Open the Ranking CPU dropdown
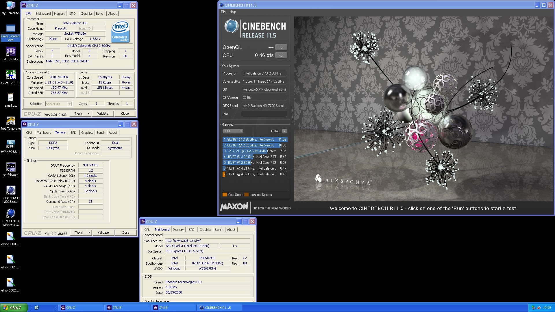 coord(233,131)
